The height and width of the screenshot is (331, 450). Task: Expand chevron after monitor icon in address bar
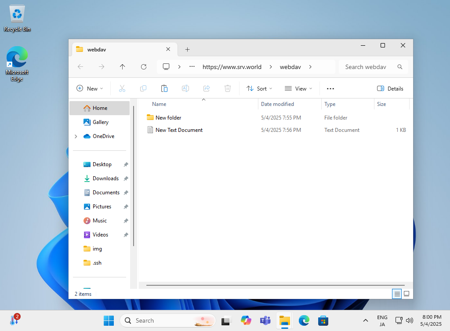click(x=179, y=67)
